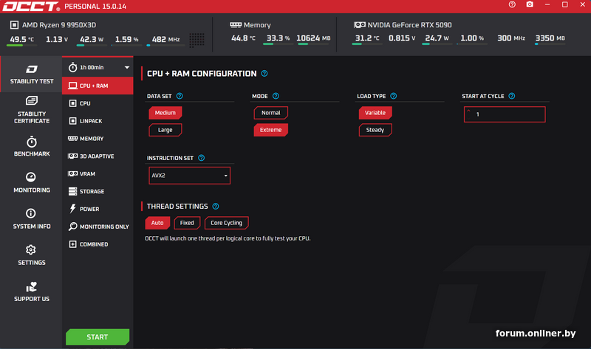
Task: Enable Core Cycling thread mode
Action: [226, 223]
